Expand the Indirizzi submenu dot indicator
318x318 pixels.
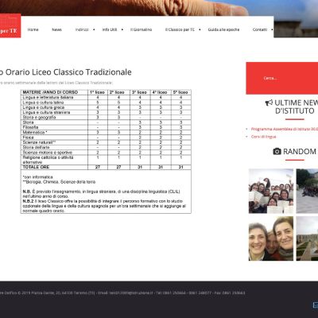click(94, 29)
